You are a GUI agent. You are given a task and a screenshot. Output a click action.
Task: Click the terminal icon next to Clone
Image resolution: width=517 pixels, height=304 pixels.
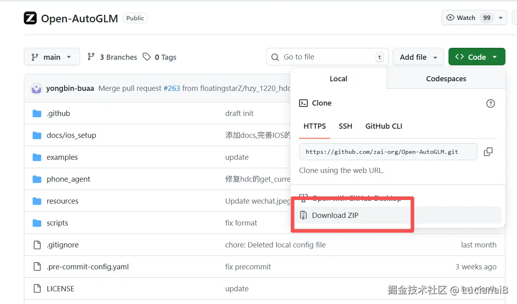tap(304, 103)
